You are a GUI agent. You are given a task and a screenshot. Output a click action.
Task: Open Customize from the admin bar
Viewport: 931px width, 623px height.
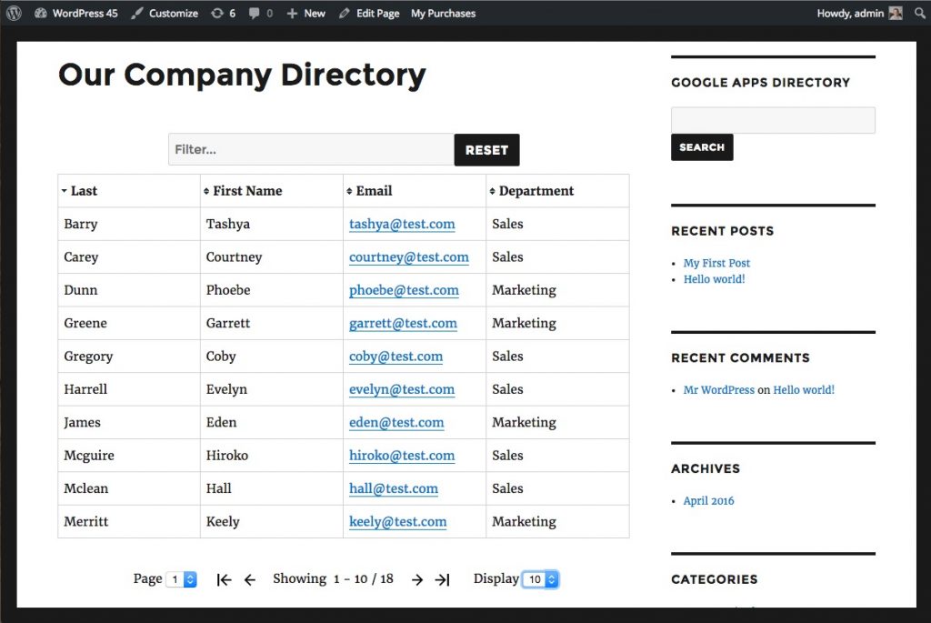[x=165, y=13]
